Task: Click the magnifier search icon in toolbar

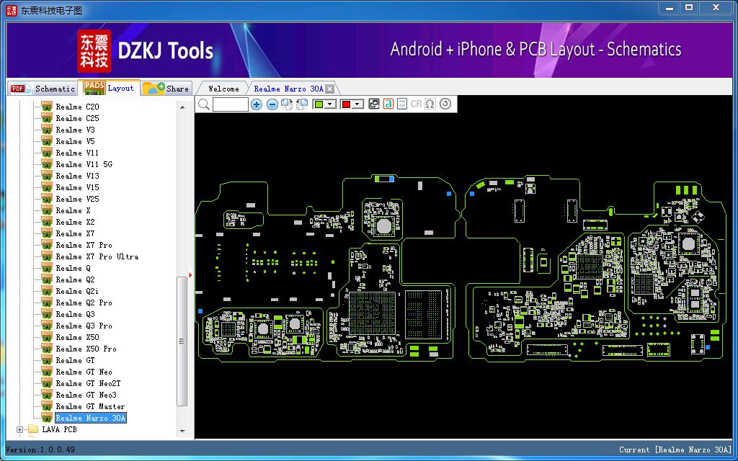Action: pyautogui.click(x=204, y=104)
